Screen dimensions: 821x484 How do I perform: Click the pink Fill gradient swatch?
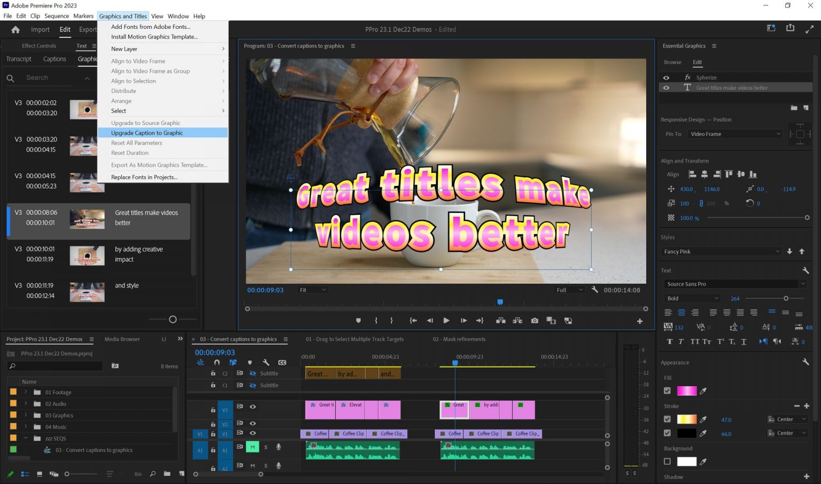pyautogui.click(x=688, y=391)
